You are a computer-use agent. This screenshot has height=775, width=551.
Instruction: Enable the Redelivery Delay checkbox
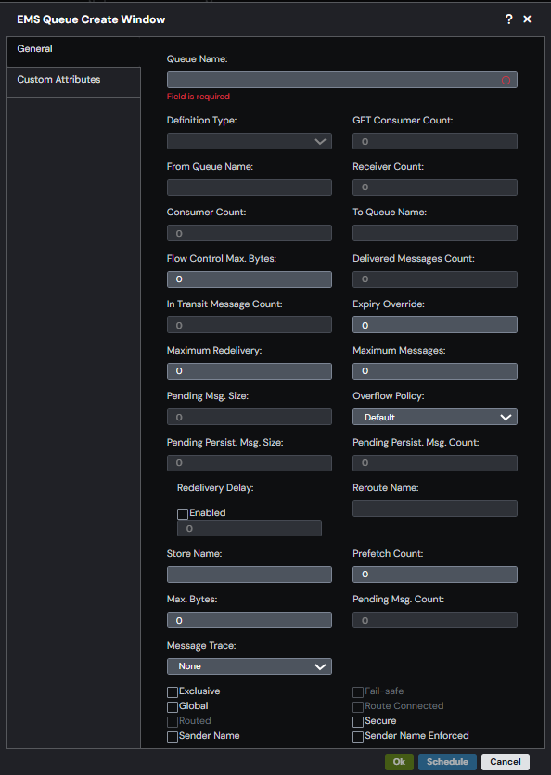(x=183, y=514)
